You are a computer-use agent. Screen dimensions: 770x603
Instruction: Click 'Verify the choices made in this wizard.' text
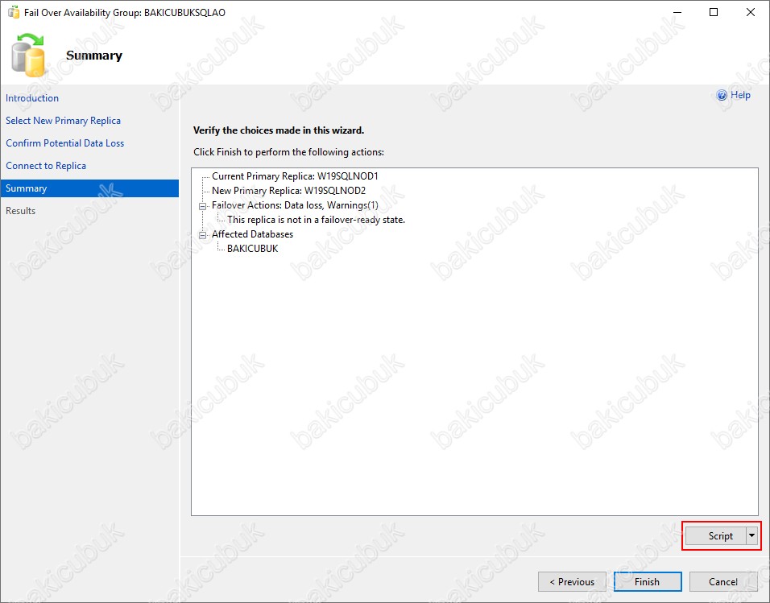[279, 130]
